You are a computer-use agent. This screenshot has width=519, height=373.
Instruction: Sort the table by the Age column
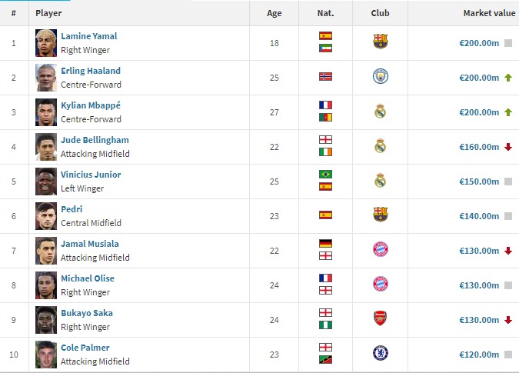point(274,13)
